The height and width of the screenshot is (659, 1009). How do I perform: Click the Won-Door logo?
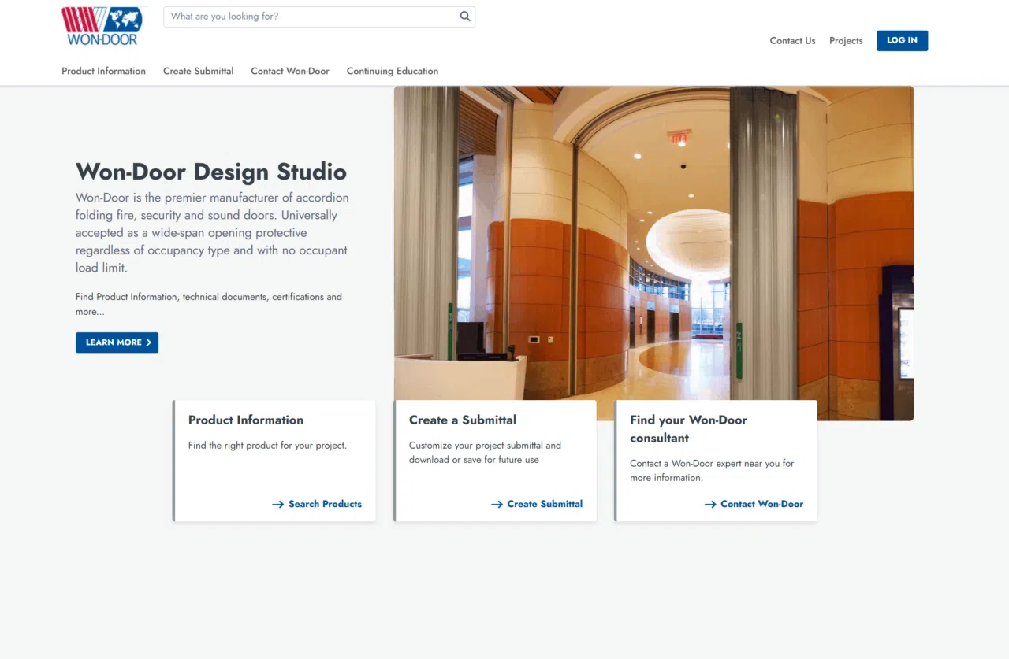click(102, 26)
